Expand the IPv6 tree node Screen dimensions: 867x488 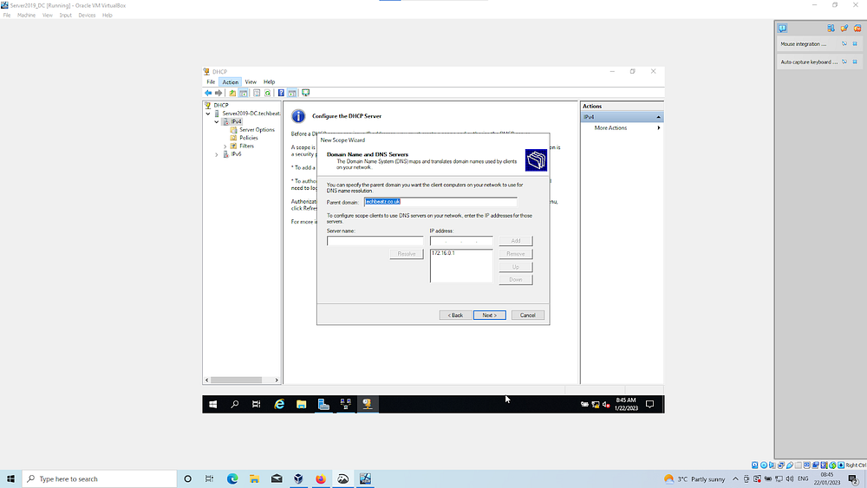click(x=217, y=155)
